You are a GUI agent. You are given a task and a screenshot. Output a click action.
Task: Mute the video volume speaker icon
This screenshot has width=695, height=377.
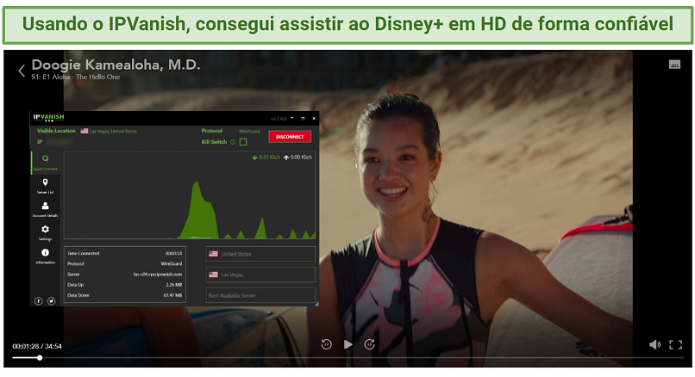[654, 344]
